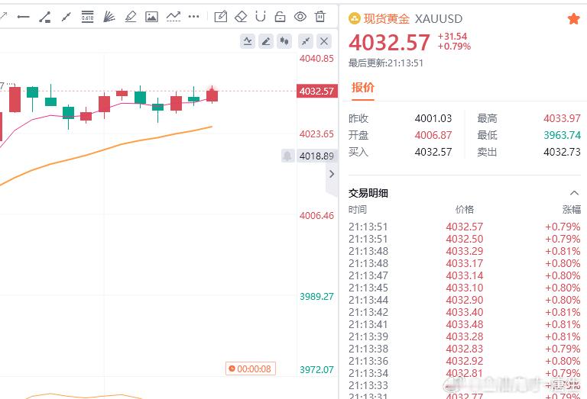Select trade row priced 4033.29

tap(465, 251)
